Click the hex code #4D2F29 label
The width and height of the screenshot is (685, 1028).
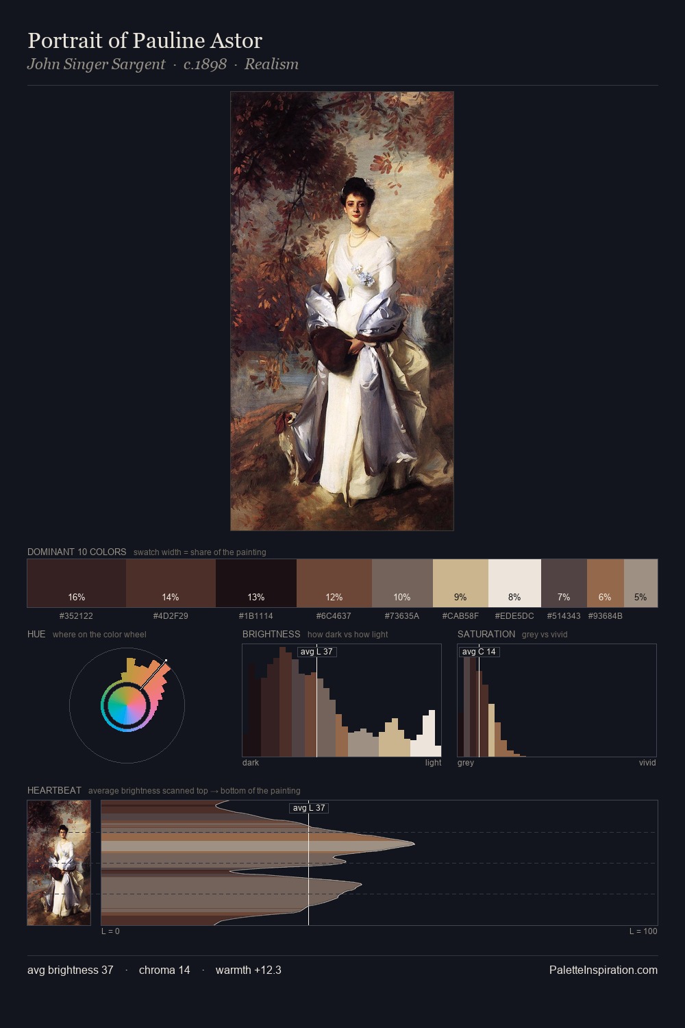[x=171, y=616]
